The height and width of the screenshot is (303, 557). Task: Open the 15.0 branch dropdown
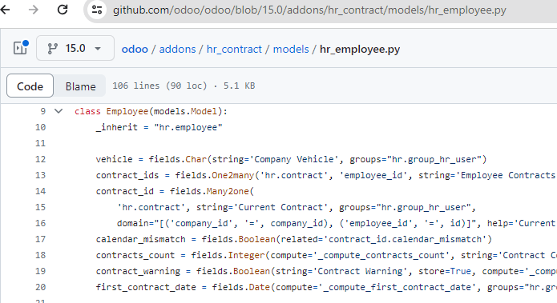[75, 48]
